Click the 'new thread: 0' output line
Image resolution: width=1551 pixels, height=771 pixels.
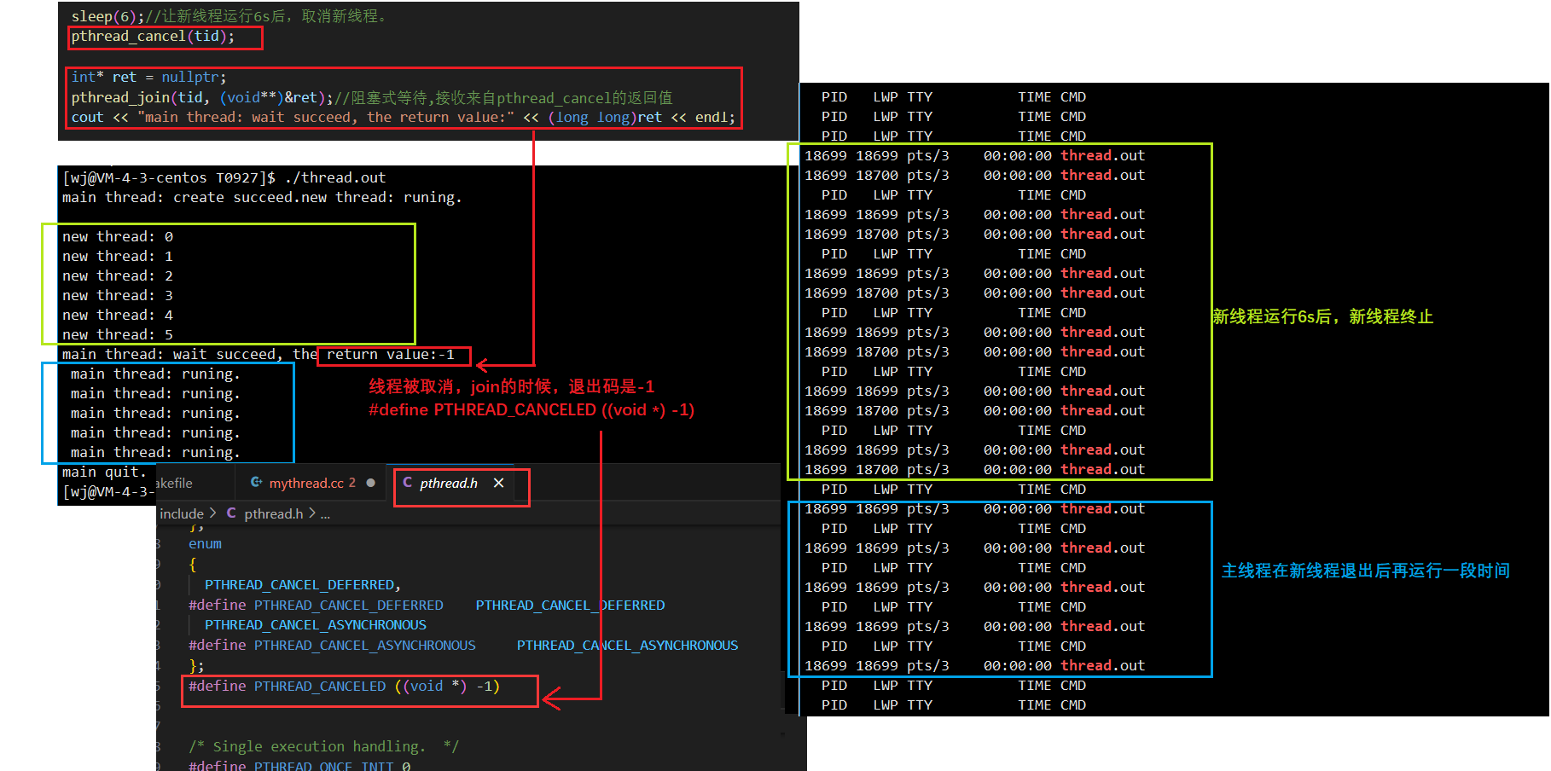point(118,237)
